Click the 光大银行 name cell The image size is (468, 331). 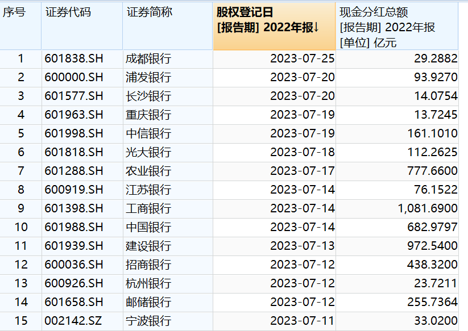click(x=148, y=152)
